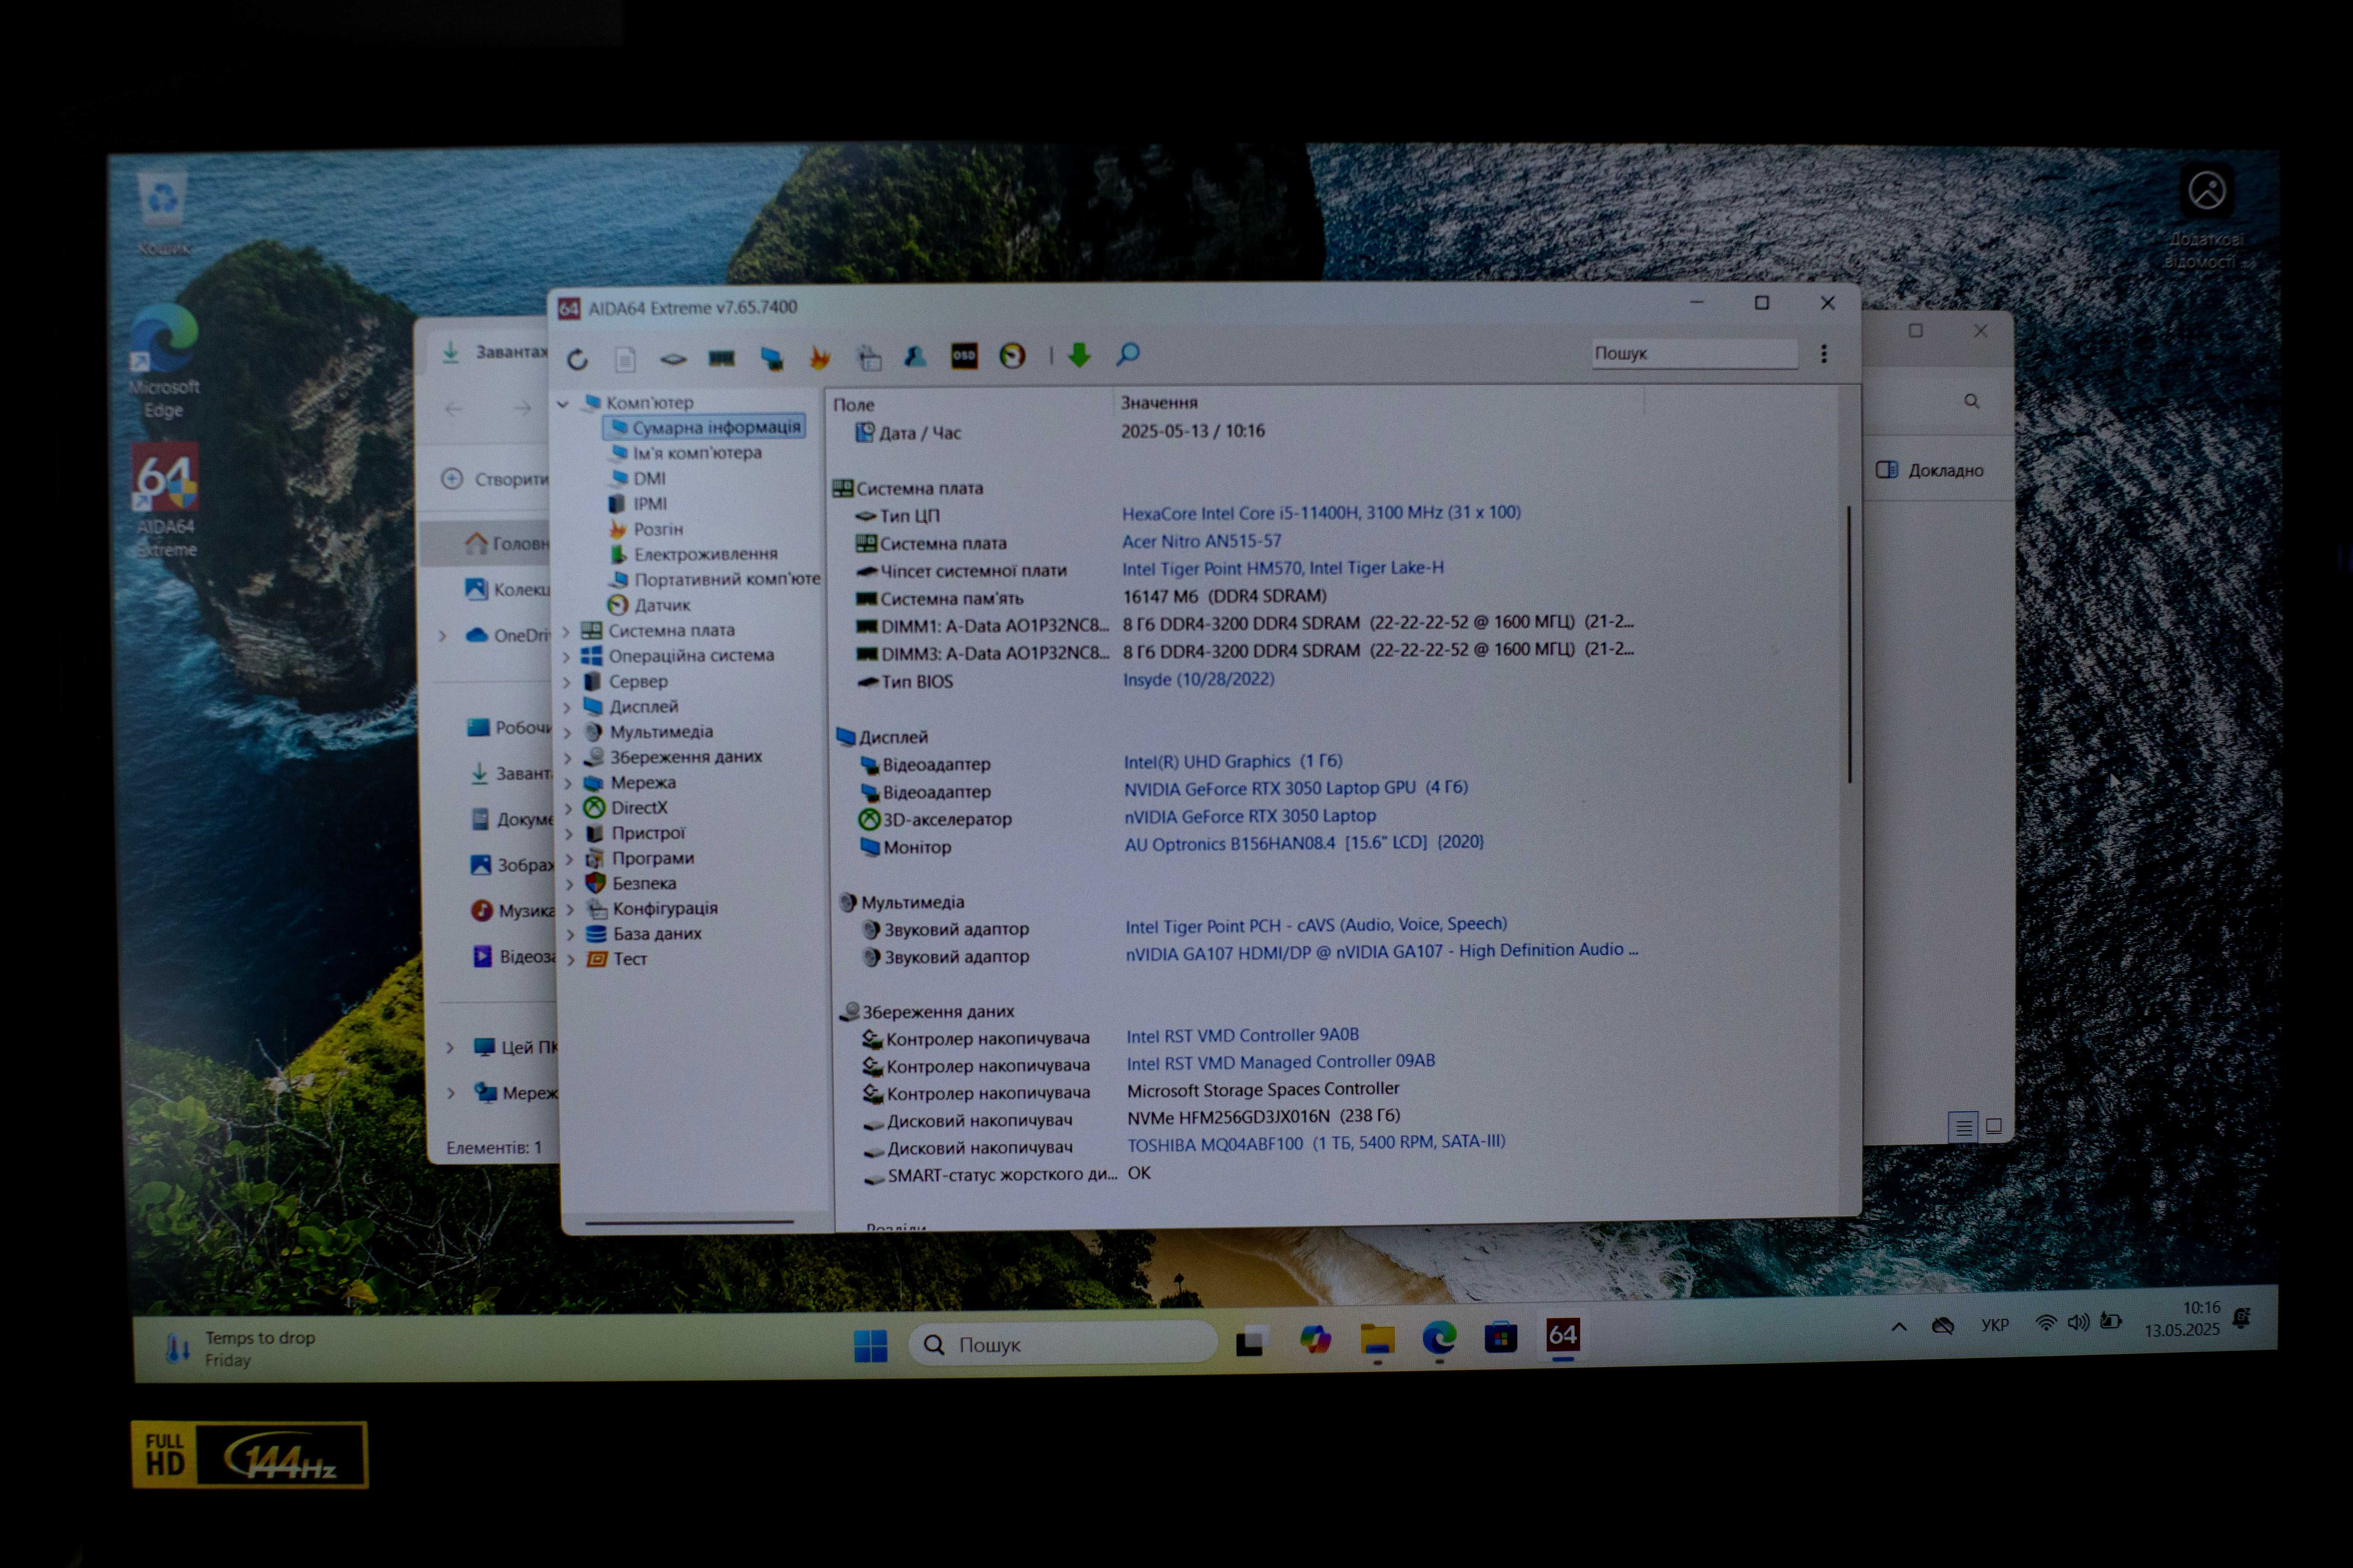This screenshot has width=2353, height=1568.
Task: Expand the Тест tree node
Action: [571, 960]
